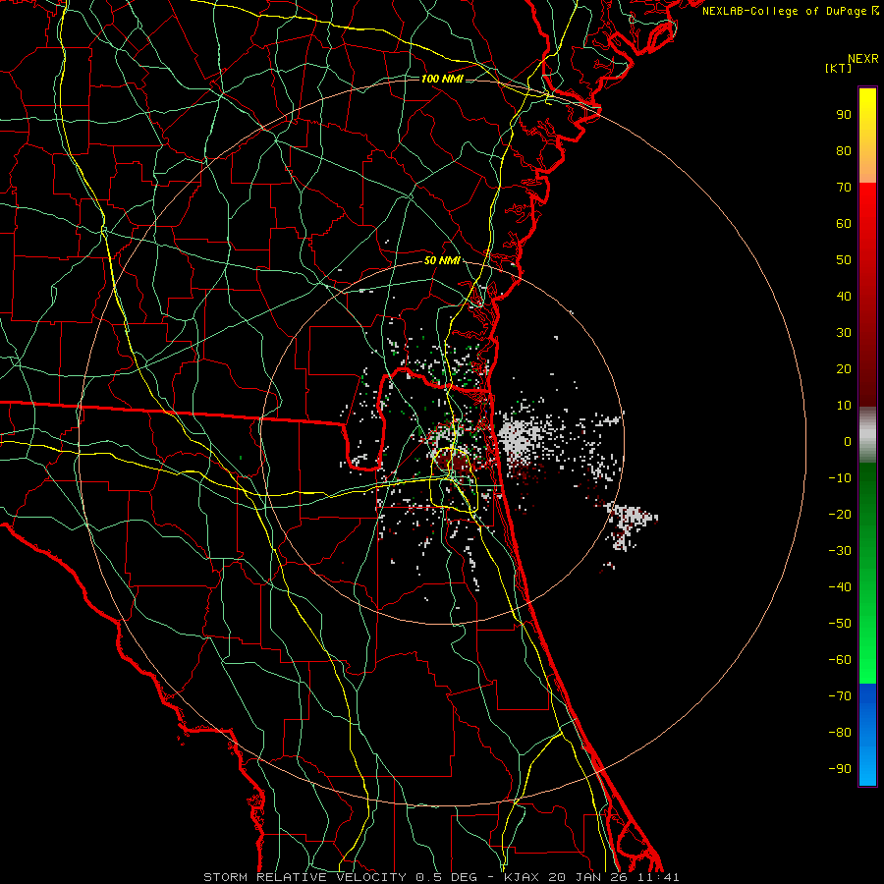Click the 50 NMI range ring label
The height and width of the screenshot is (884, 884).
[442, 260]
